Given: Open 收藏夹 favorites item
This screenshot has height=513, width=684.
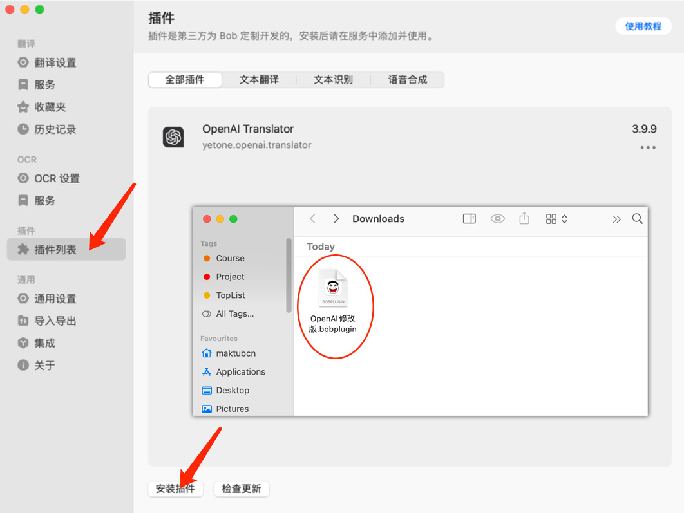Looking at the screenshot, I should 66,107.
